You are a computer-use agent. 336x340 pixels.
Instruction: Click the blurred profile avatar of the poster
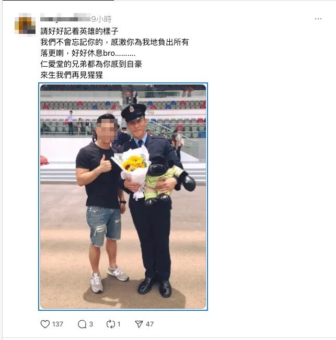[25, 23]
